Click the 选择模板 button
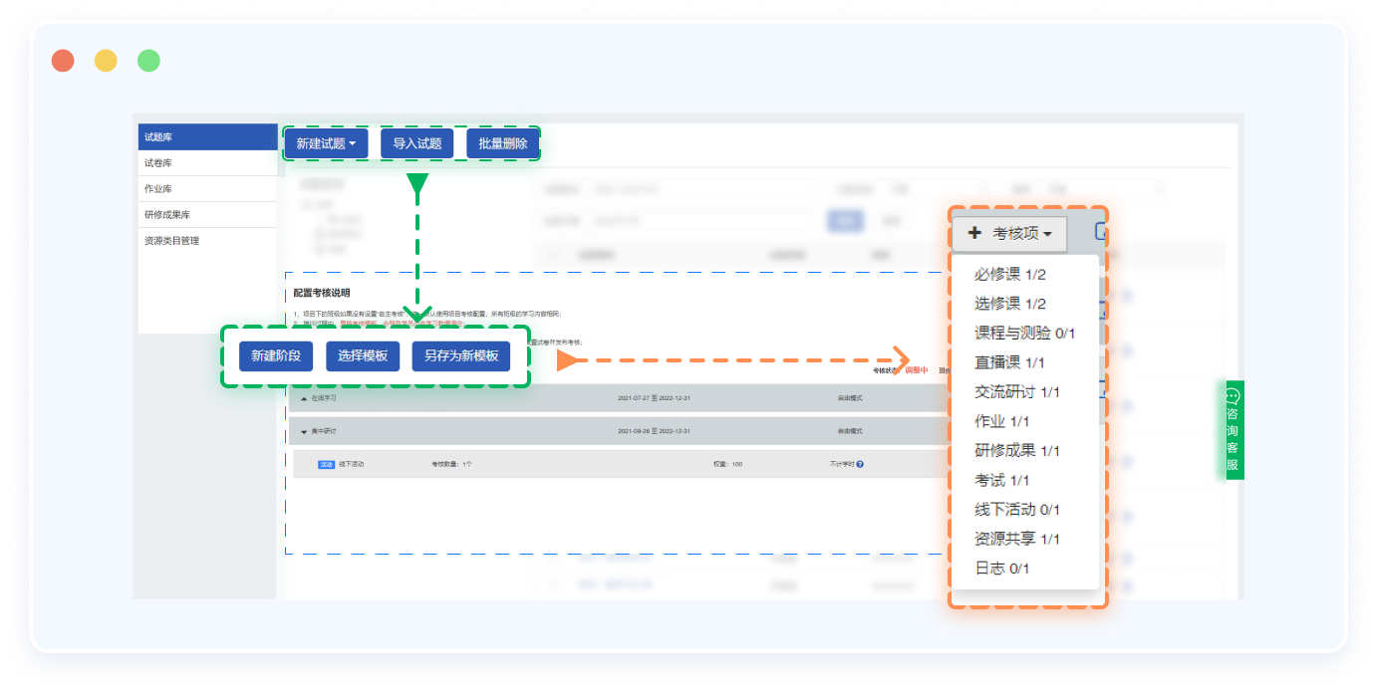1375x689 pixels. [x=363, y=355]
